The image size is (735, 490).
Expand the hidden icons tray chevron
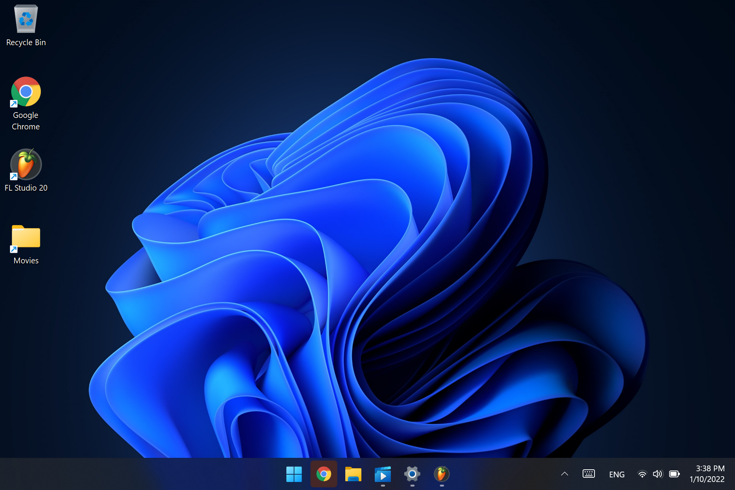pyautogui.click(x=565, y=474)
